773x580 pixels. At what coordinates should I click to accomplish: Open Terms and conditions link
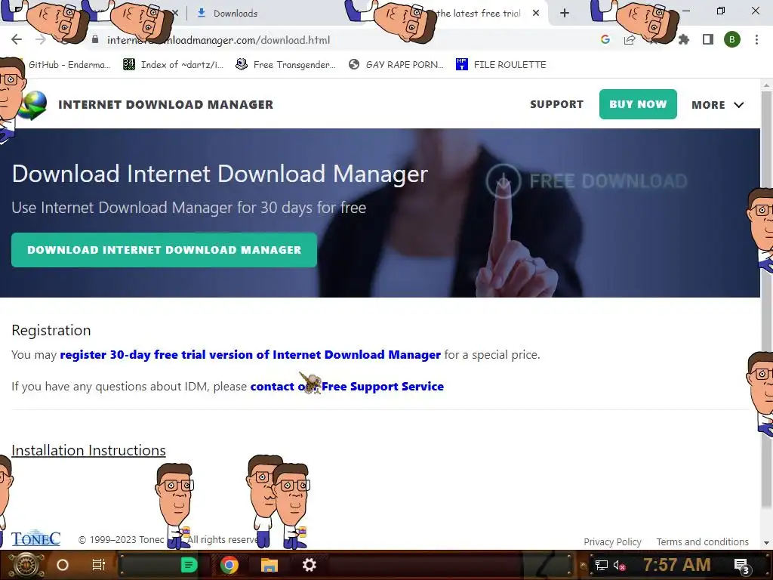click(x=703, y=541)
